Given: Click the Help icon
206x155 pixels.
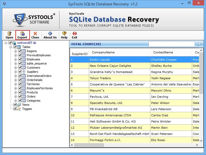Looking at the screenshot, I should point(64,35).
